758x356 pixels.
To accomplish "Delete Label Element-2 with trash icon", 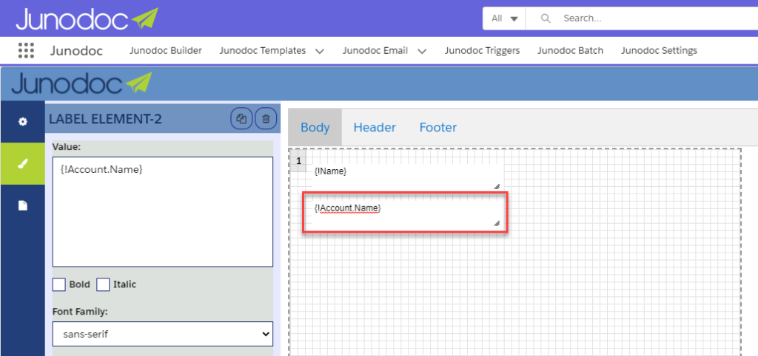I will 266,119.
